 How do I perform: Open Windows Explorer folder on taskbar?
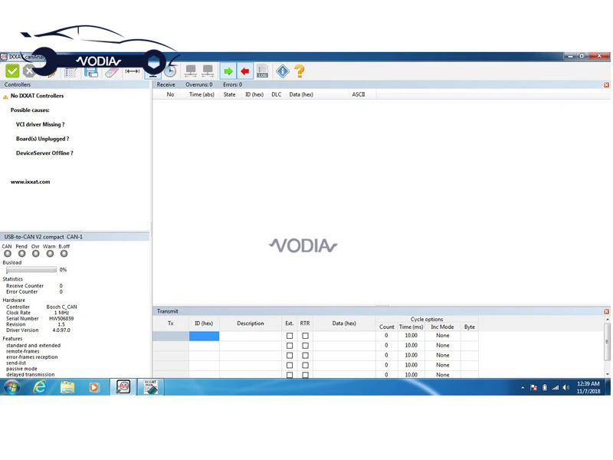coord(67,387)
